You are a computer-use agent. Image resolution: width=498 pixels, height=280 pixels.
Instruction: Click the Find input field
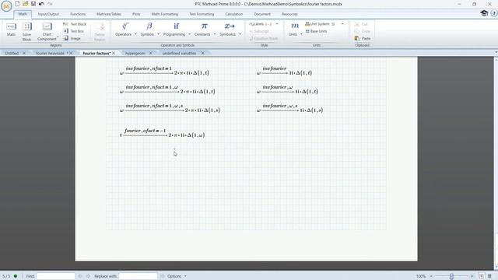coord(55,276)
